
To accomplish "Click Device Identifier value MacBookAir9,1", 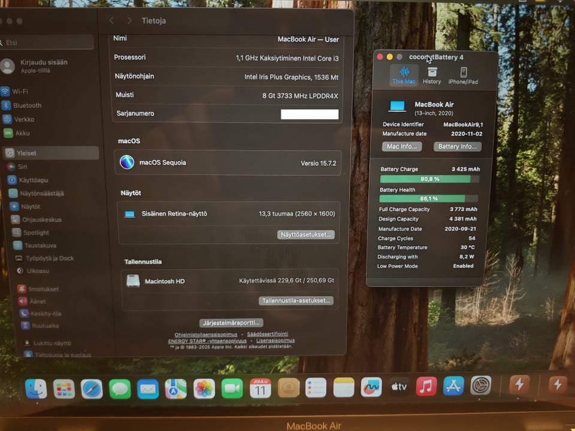I will pos(463,125).
